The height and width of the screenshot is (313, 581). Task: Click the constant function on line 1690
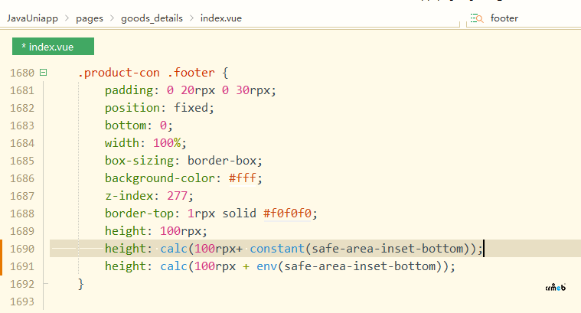[x=277, y=249]
